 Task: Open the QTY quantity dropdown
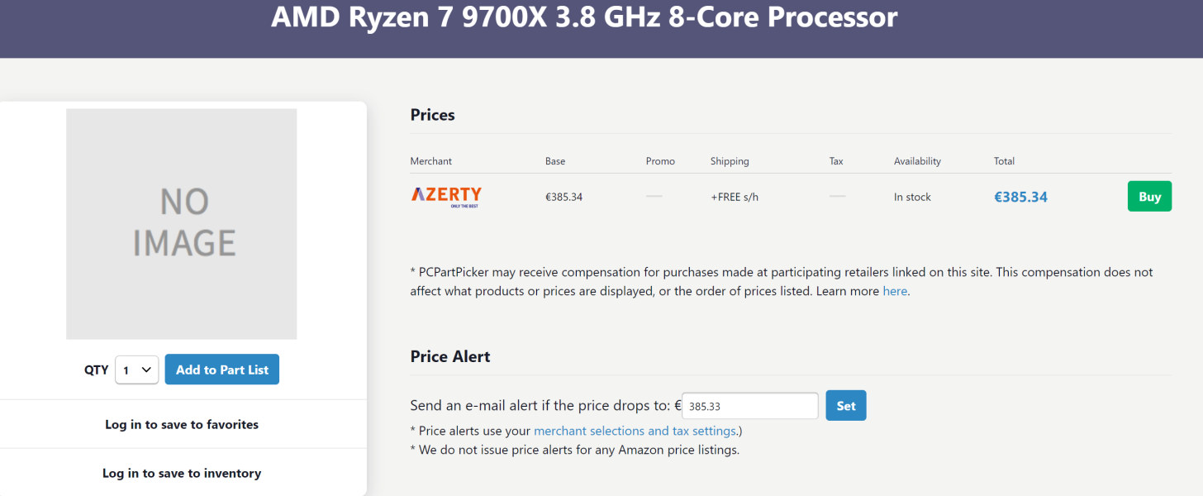point(136,370)
